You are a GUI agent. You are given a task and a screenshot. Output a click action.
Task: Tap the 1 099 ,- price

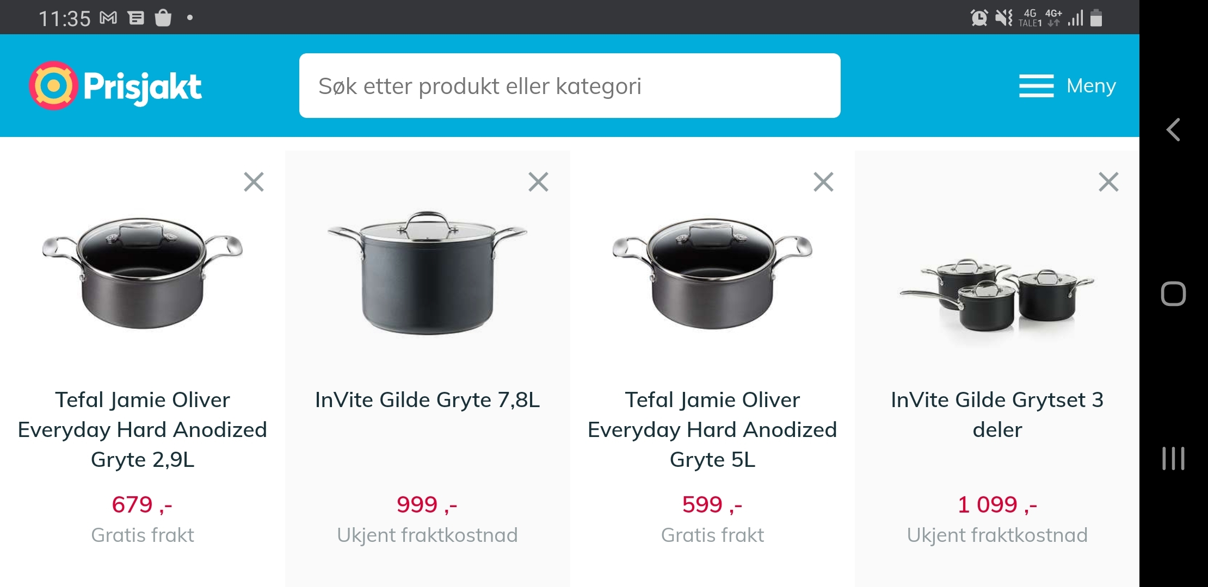(x=997, y=504)
